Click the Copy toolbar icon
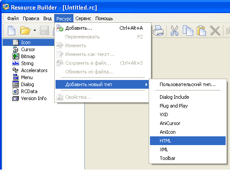The height and width of the screenshot is (170, 230). click(x=188, y=31)
